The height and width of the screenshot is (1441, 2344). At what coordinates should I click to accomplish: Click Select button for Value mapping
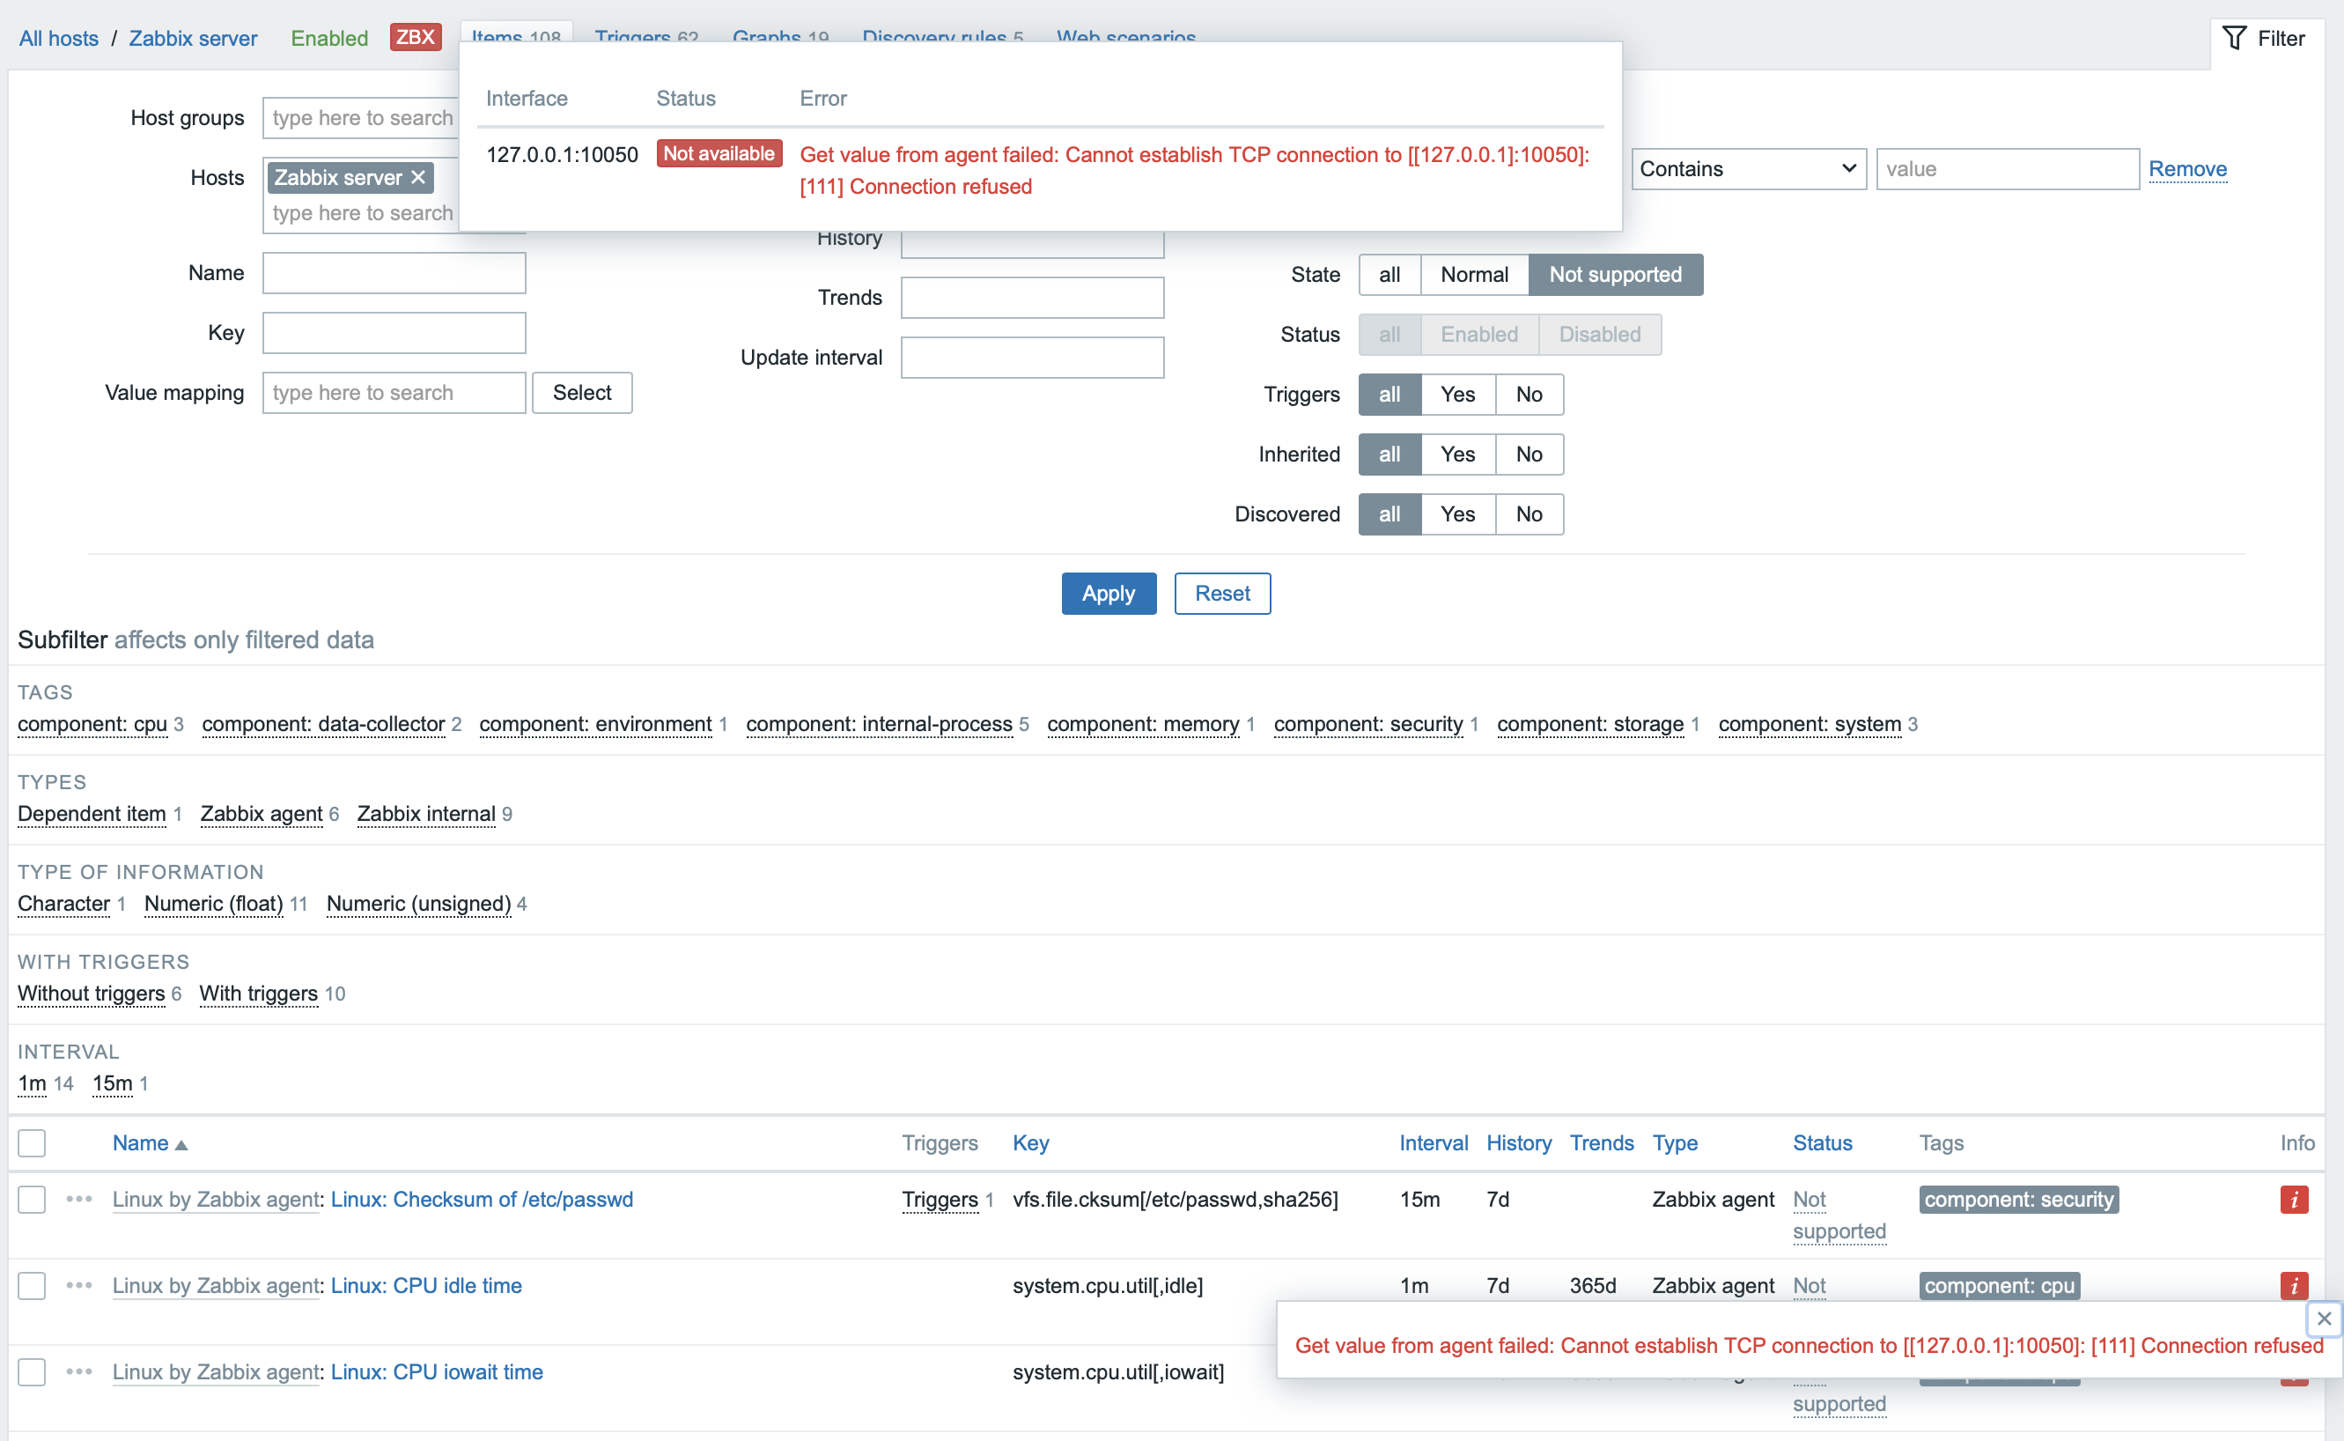coord(582,393)
